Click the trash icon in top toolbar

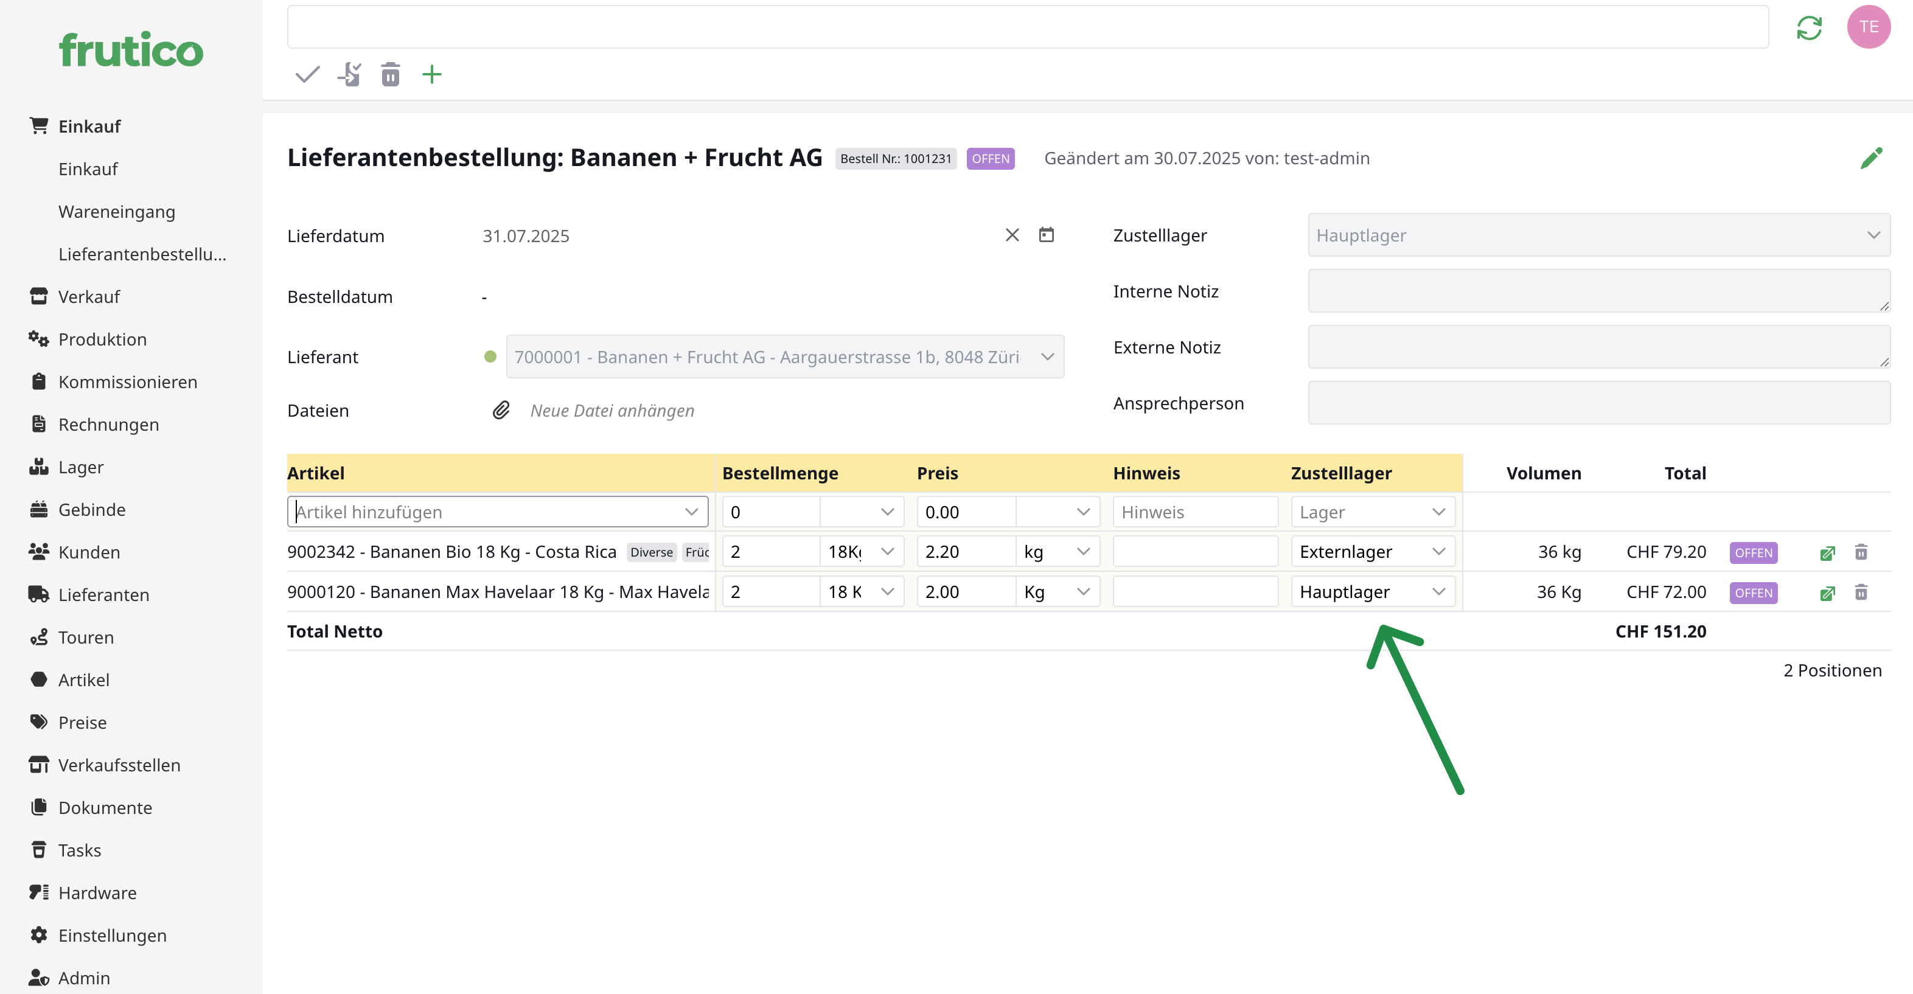click(x=390, y=74)
